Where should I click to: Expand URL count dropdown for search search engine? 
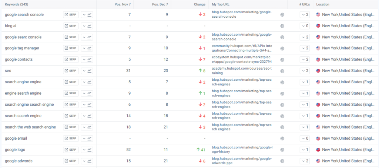point(305,116)
